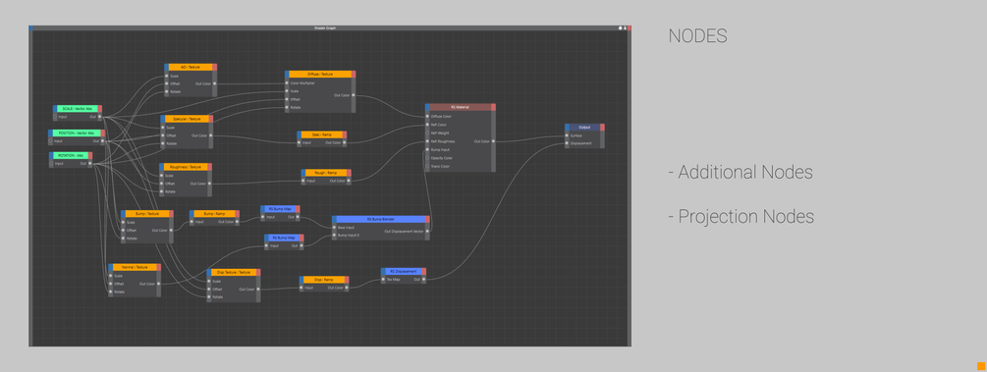Image resolution: width=987 pixels, height=372 pixels.
Task: Select the Disp Ramp node title bar
Action: coord(324,279)
